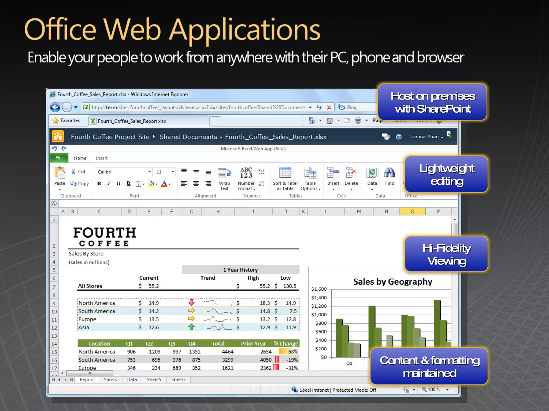Click the Paste clipboard icon
Screen dimensions: 549x411
(x=60, y=173)
